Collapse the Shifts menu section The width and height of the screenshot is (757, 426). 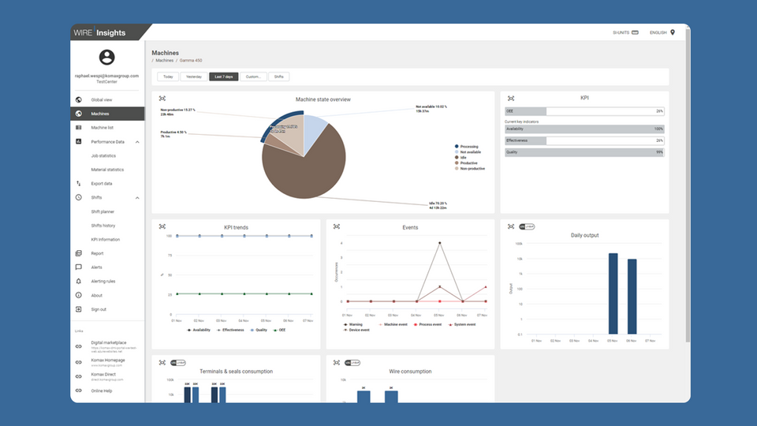(137, 198)
